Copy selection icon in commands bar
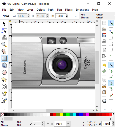The height and width of the screenshot is (127, 115). [x=104, y=80]
